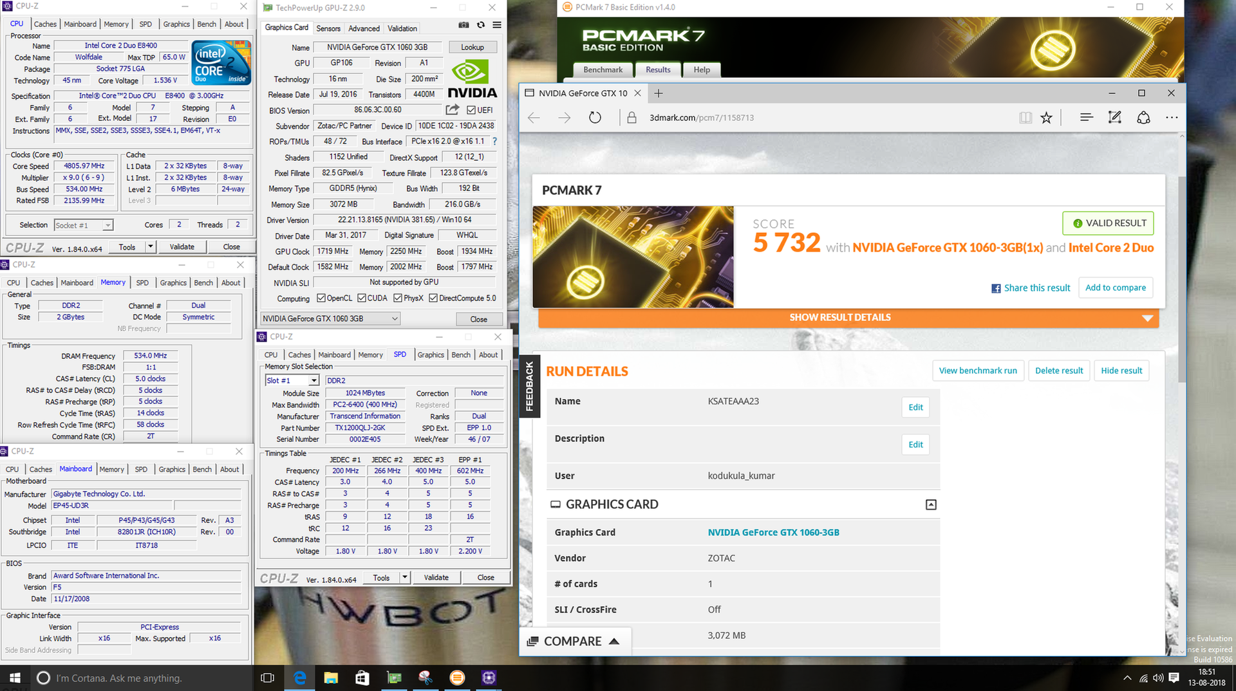Close the NVIDIA GeForce GTX 10 browser tab
The image size is (1236, 691).
(637, 93)
